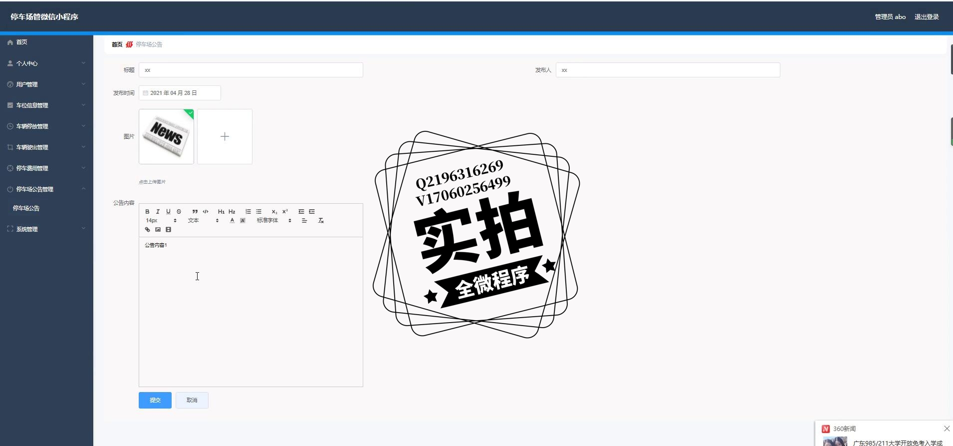Apply subscript formatting
This screenshot has height=446, width=953.
pos(274,212)
